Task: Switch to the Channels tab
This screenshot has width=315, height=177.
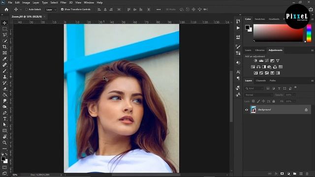Action: [261, 81]
